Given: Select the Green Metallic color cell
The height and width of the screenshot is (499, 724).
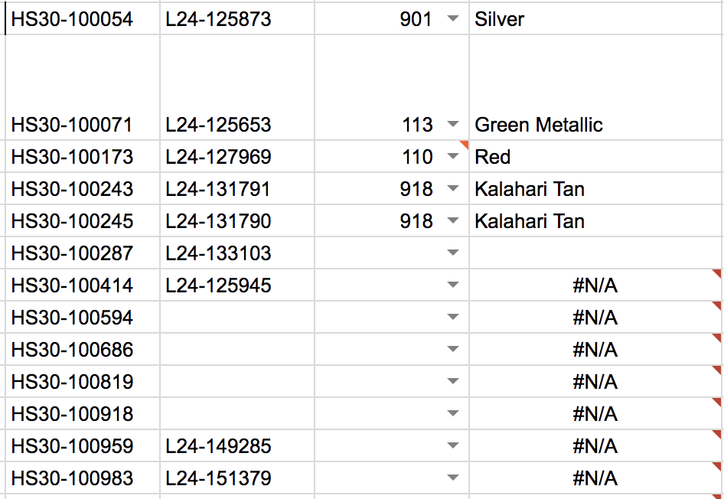Looking at the screenshot, I should click(539, 125).
